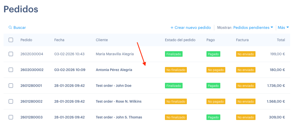
Task: Click No pagado badge on order 2602030002
Action: point(216,70)
